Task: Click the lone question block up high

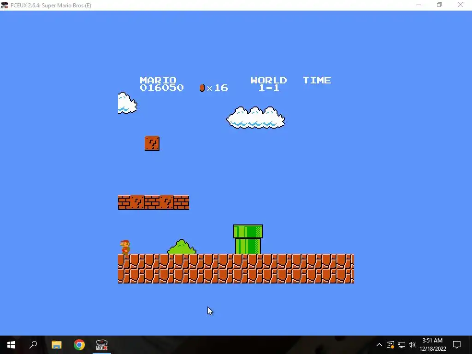Action: coord(152,143)
